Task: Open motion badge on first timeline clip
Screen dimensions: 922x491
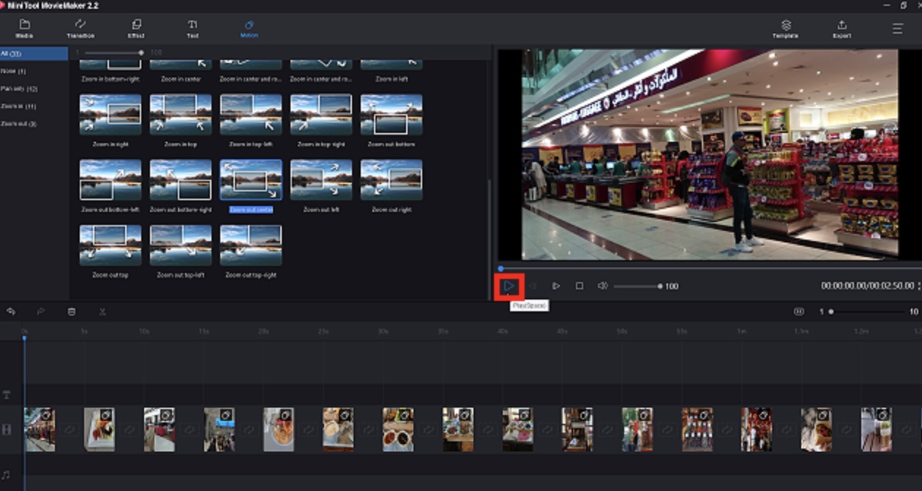Action: pos(46,415)
